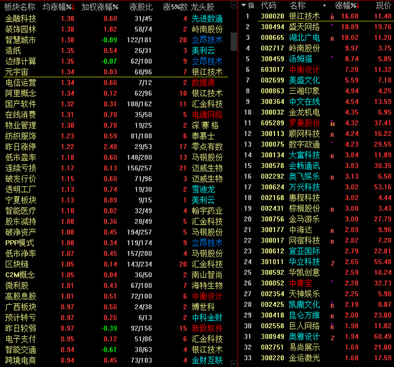Open the dropdown triangle beside 指 header
The image size is (394, 367).
tap(244, 5)
